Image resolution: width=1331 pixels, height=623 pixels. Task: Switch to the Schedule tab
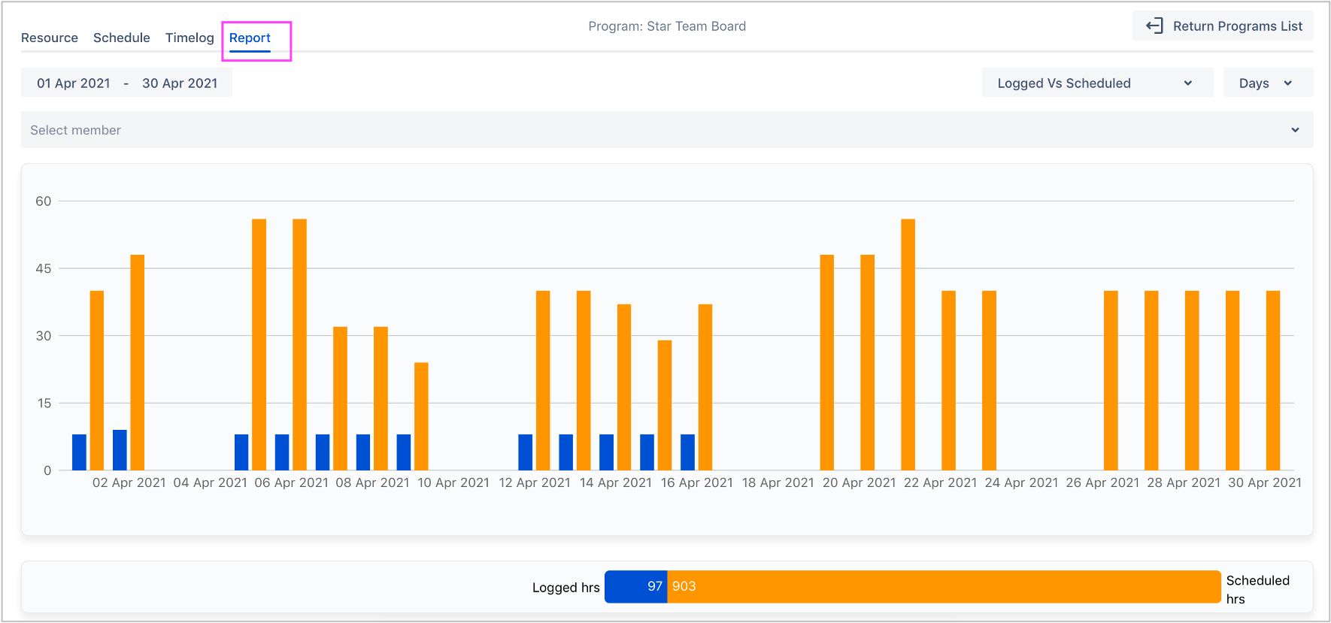pos(122,38)
